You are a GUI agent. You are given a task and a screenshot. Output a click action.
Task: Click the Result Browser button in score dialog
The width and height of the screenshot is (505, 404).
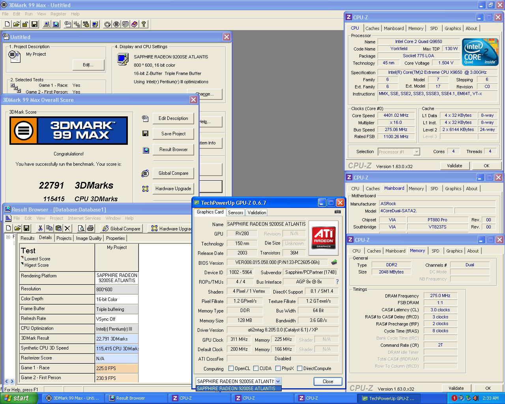click(x=173, y=150)
